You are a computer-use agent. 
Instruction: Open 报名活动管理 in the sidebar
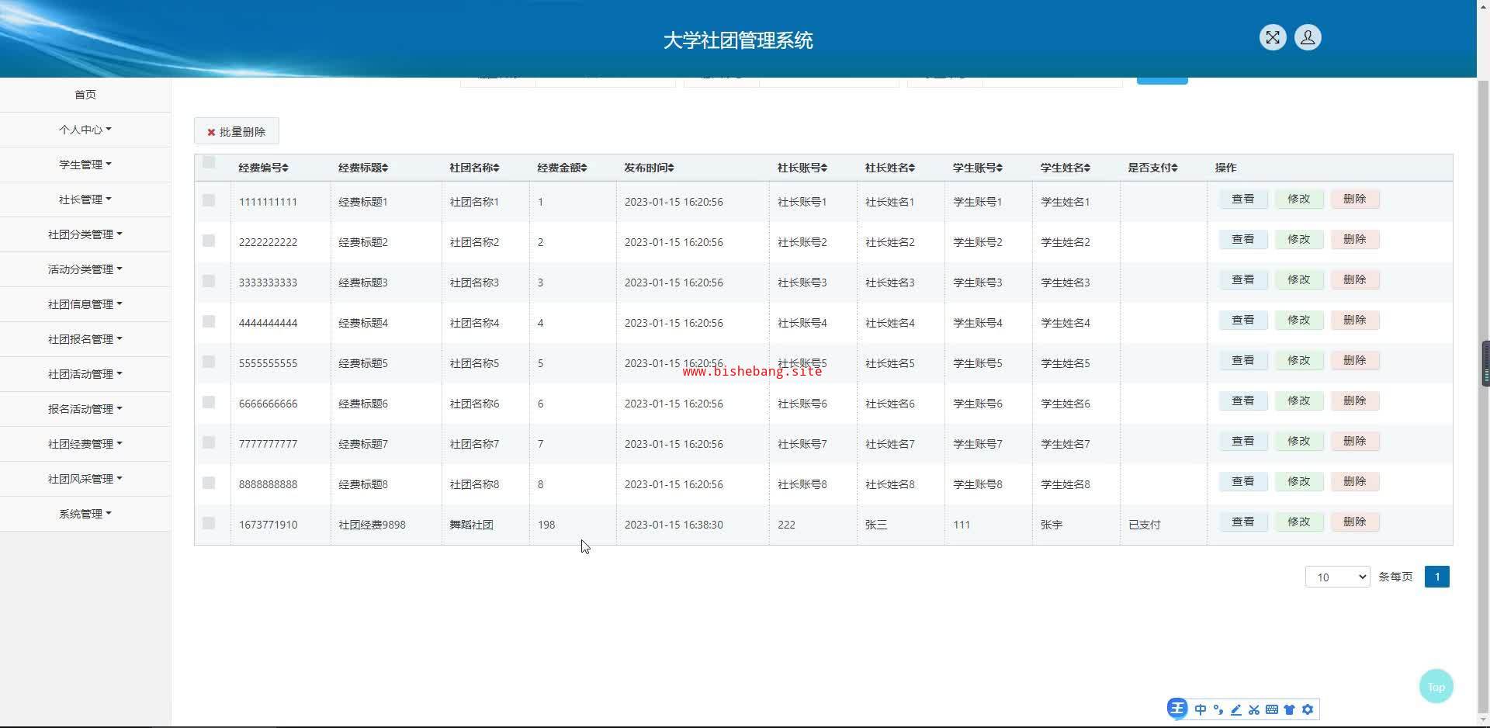(x=85, y=409)
